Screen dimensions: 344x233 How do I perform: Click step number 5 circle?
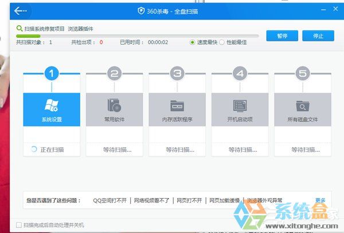point(303,73)
